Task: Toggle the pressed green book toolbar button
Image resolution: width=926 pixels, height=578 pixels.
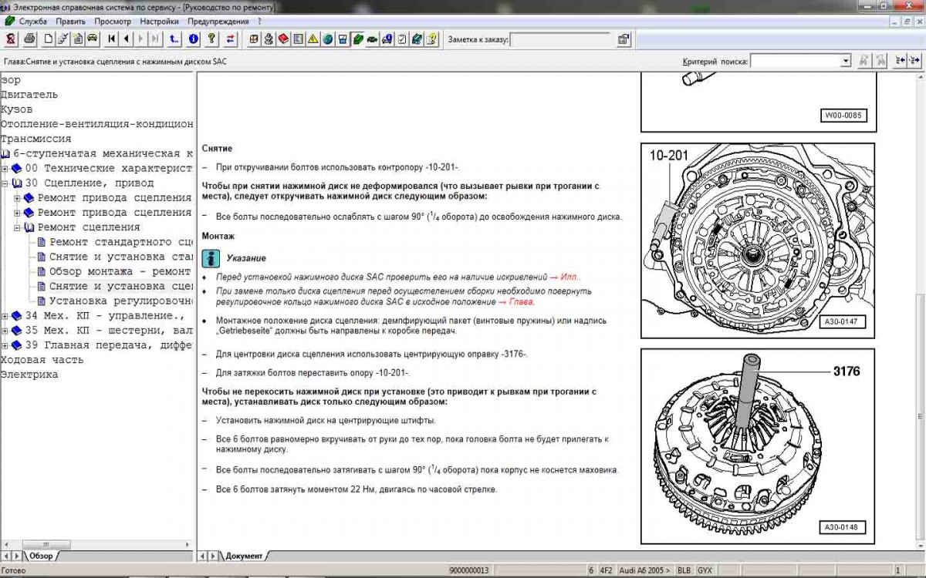Action: click(358, 39)
